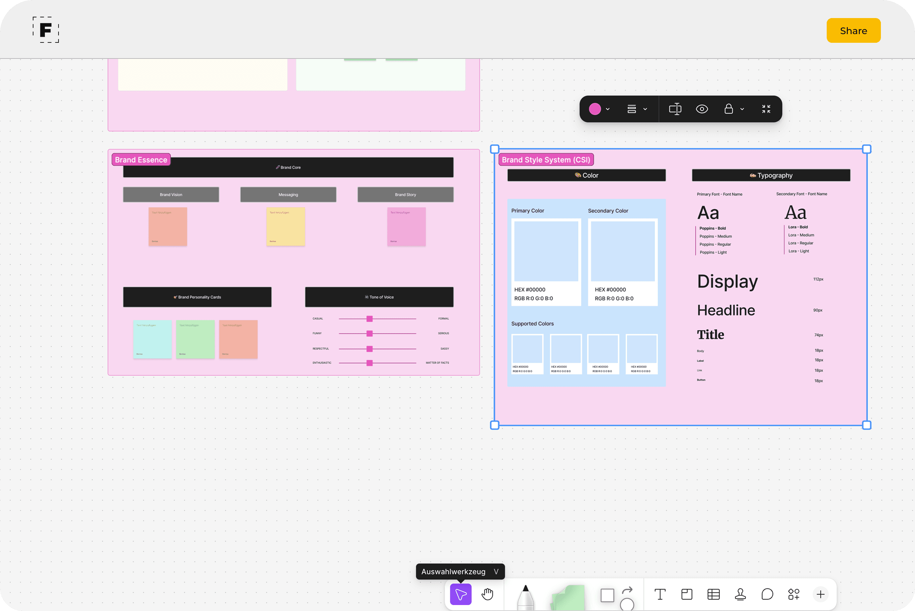Expand the section color dropdown arrow
This screenshot has width=915, height=611.
(607, 110)
